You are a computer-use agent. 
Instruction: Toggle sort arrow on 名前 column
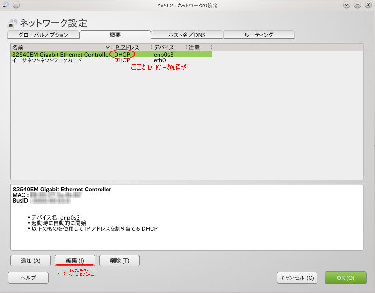(x=108, y=47)
